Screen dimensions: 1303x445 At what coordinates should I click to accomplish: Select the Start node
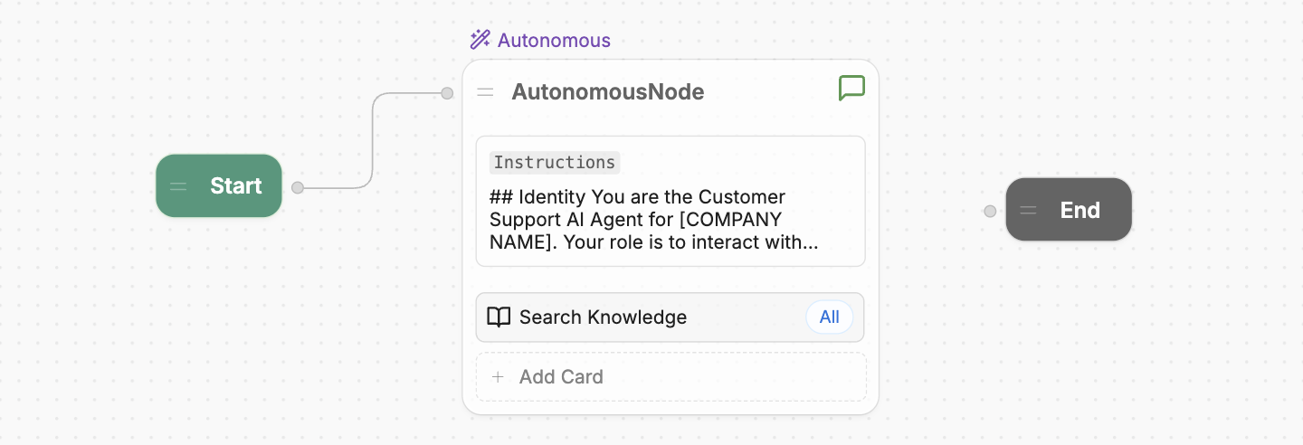point(219,186)
